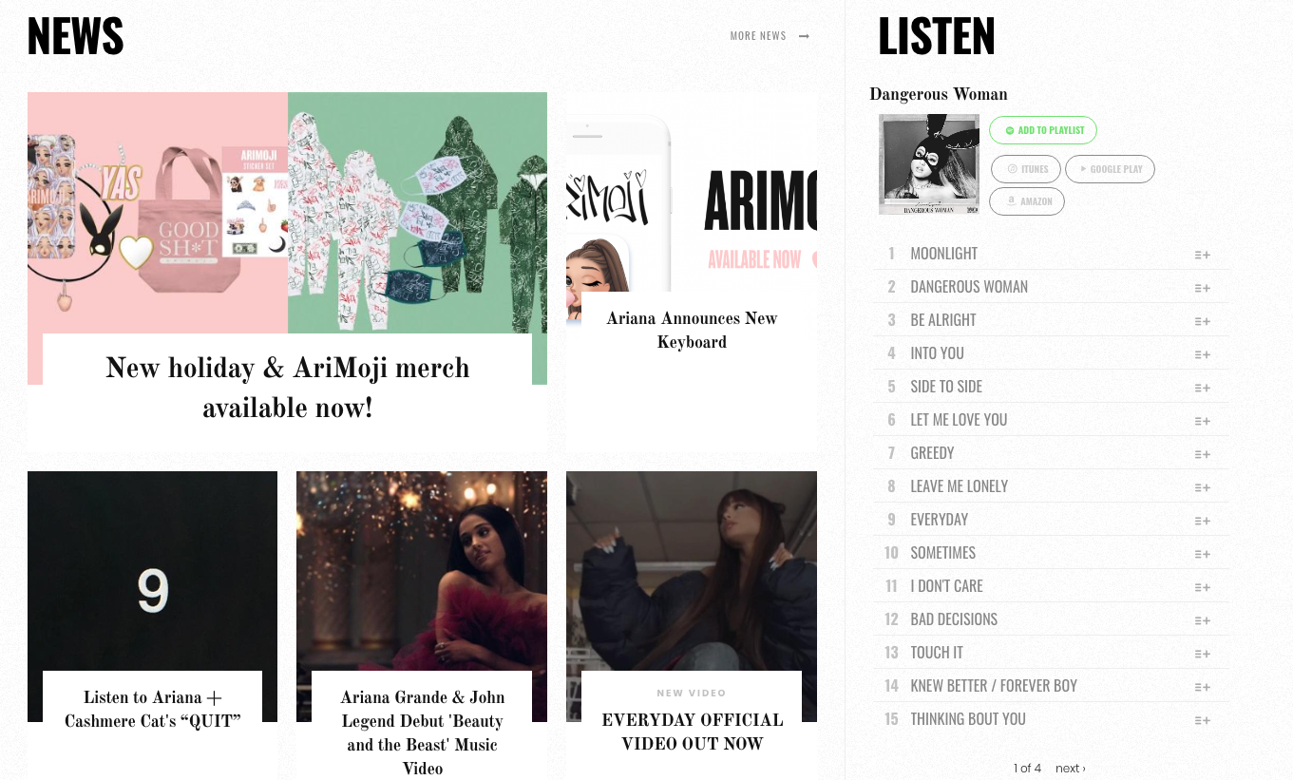
Task: Click Add To Playlist button
Action: pos(1043,130)
